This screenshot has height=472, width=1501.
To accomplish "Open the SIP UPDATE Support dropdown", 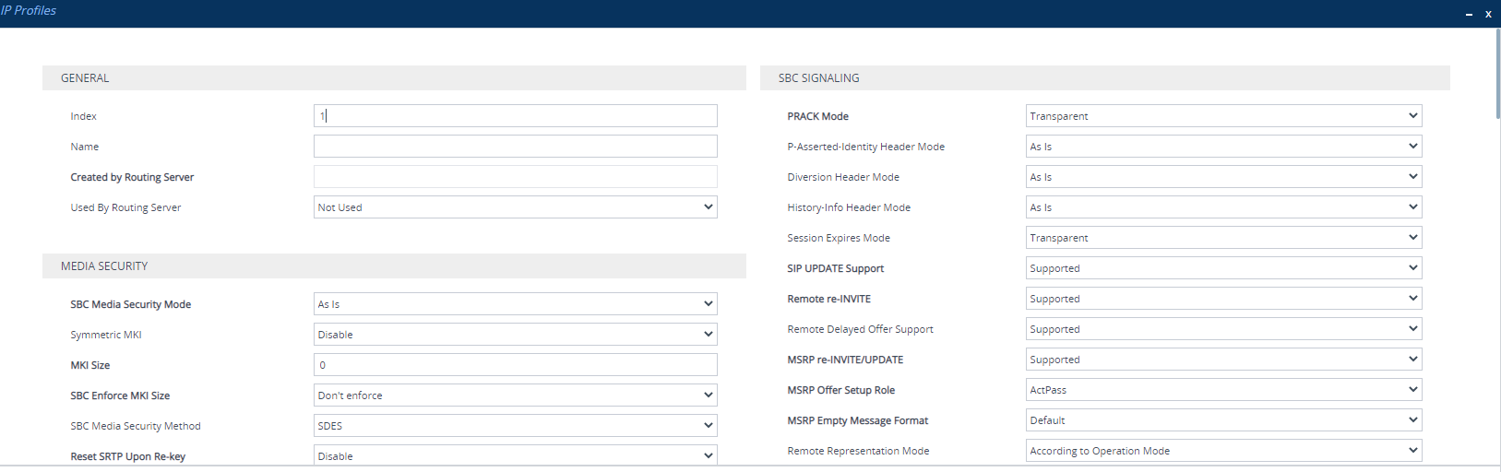I will (1223, 268).
